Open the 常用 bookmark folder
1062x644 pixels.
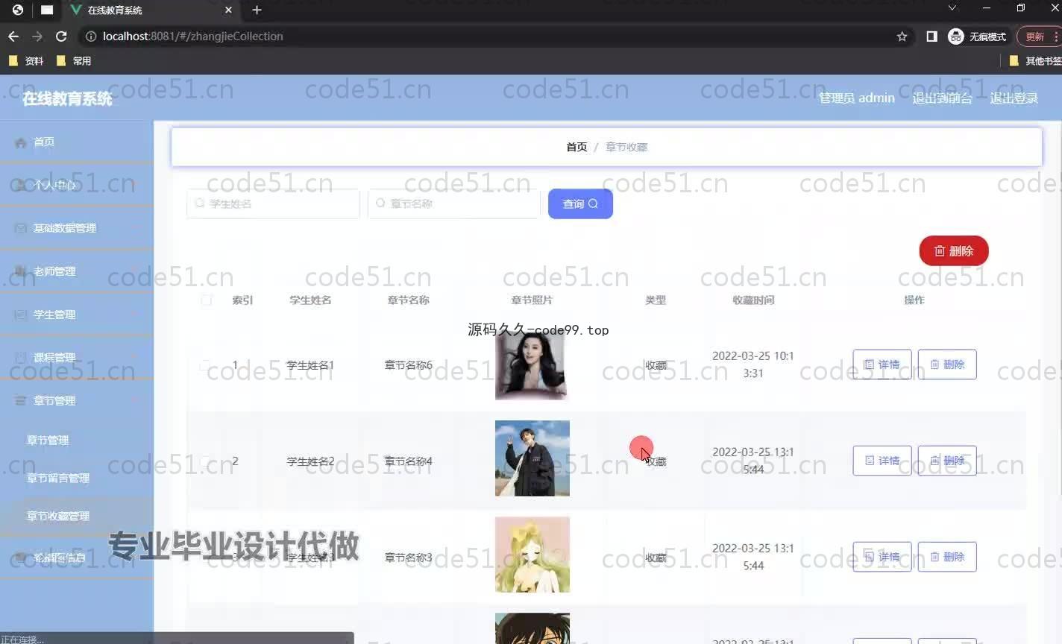[74, 61]
